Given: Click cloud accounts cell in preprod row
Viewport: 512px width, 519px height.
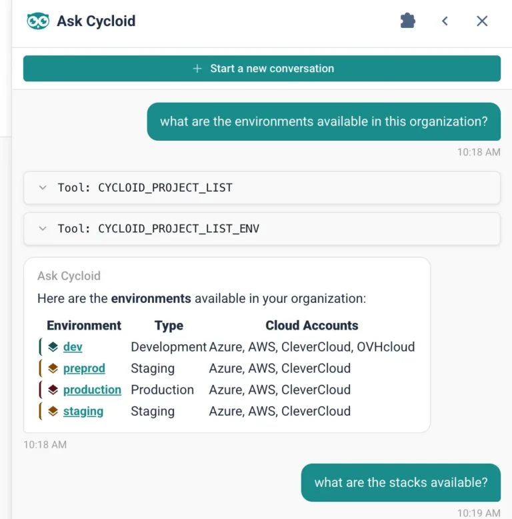Looking at the screenshot, I should [x=280, y=368].
